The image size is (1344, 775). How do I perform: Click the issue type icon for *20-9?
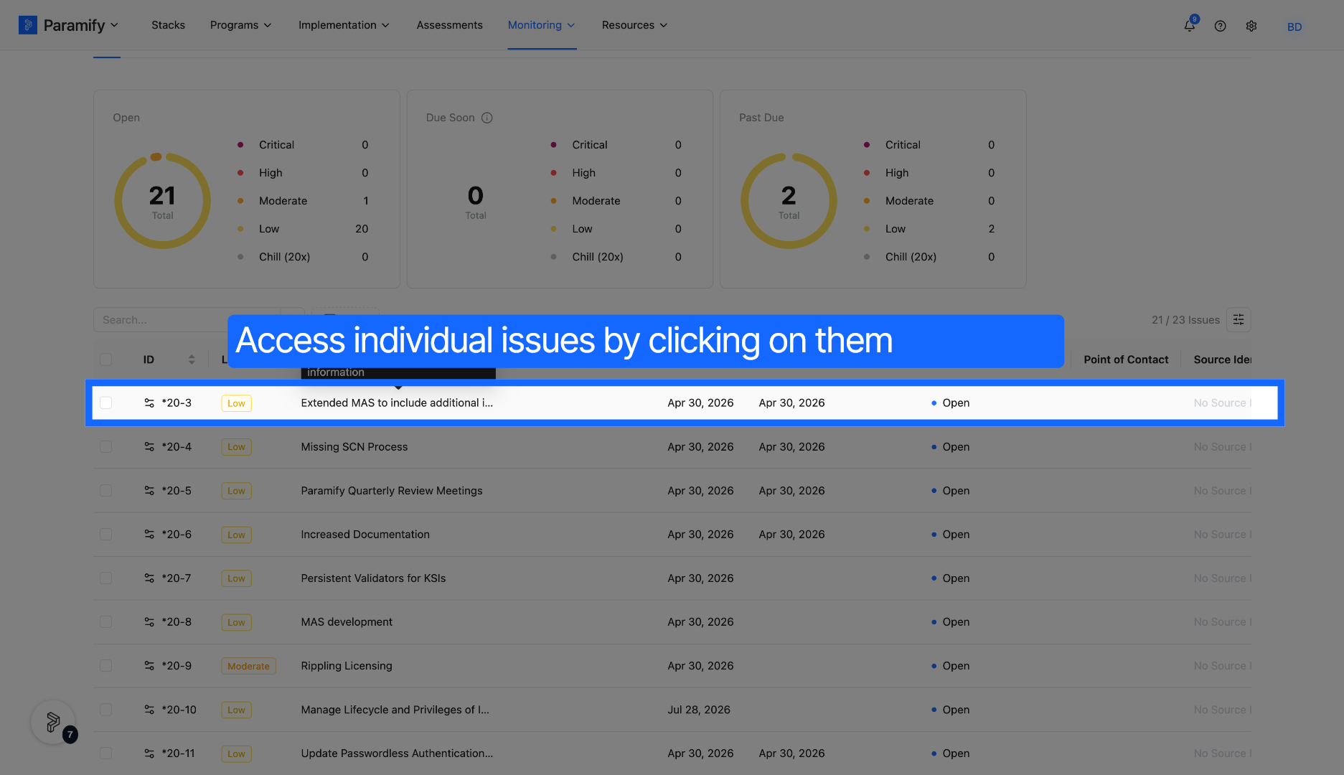[149, 666]
